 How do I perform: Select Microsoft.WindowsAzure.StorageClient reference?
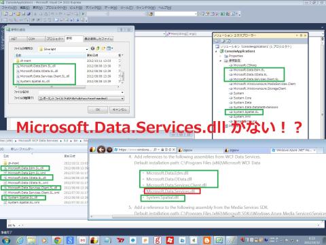coord(257,88)
